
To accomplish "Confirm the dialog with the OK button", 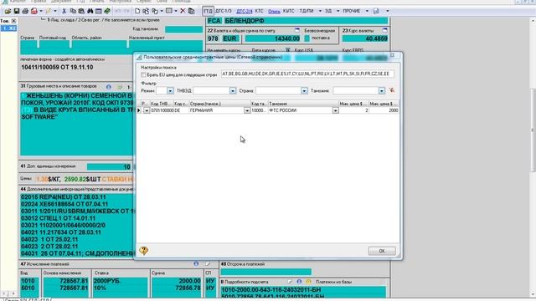I will point(382,251).
